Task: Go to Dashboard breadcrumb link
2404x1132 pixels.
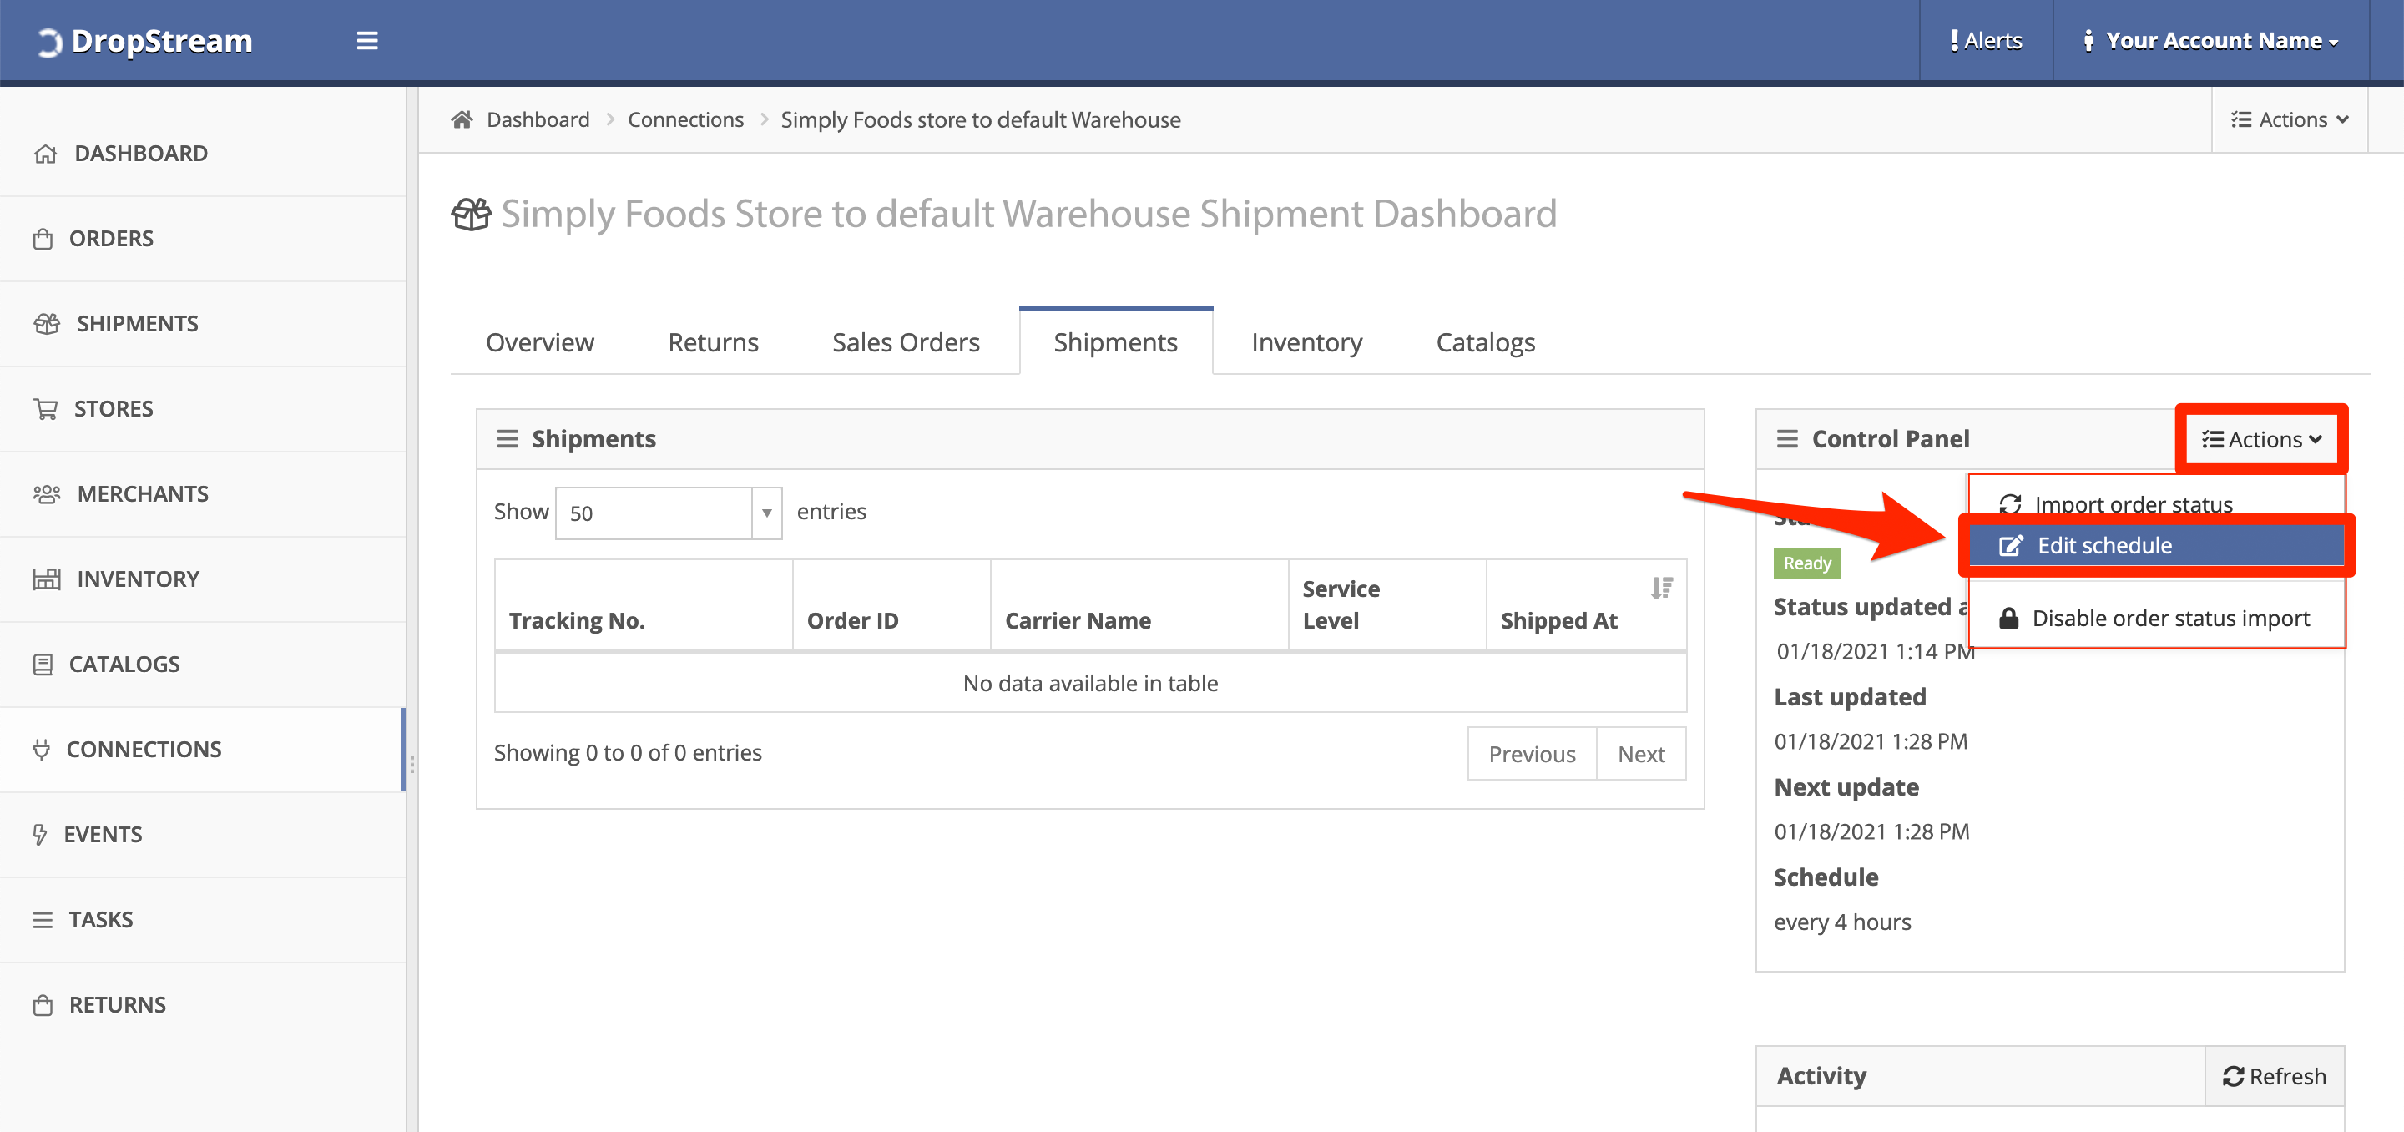Action: coord(538,119)
